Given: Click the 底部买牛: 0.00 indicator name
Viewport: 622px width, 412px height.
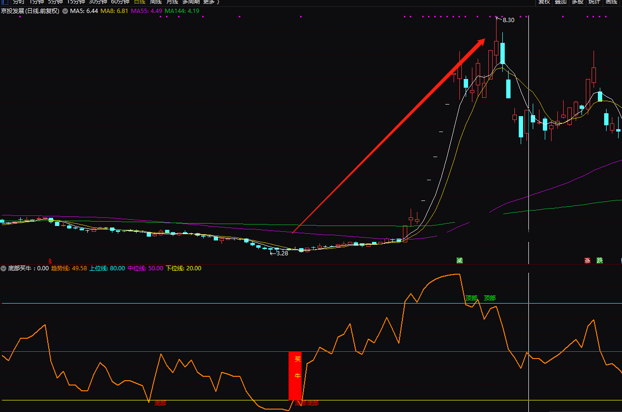Looking at the screenshot, I should [28, 268].
